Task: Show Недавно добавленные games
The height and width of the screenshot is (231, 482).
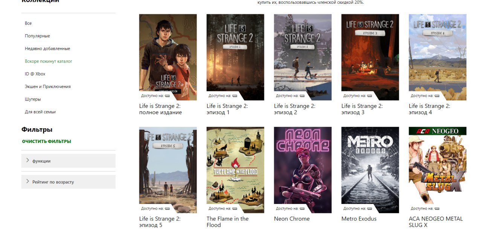Action: pos(47,49)
